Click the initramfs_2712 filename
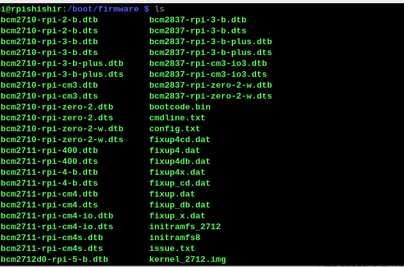 (x=185, y=227)
